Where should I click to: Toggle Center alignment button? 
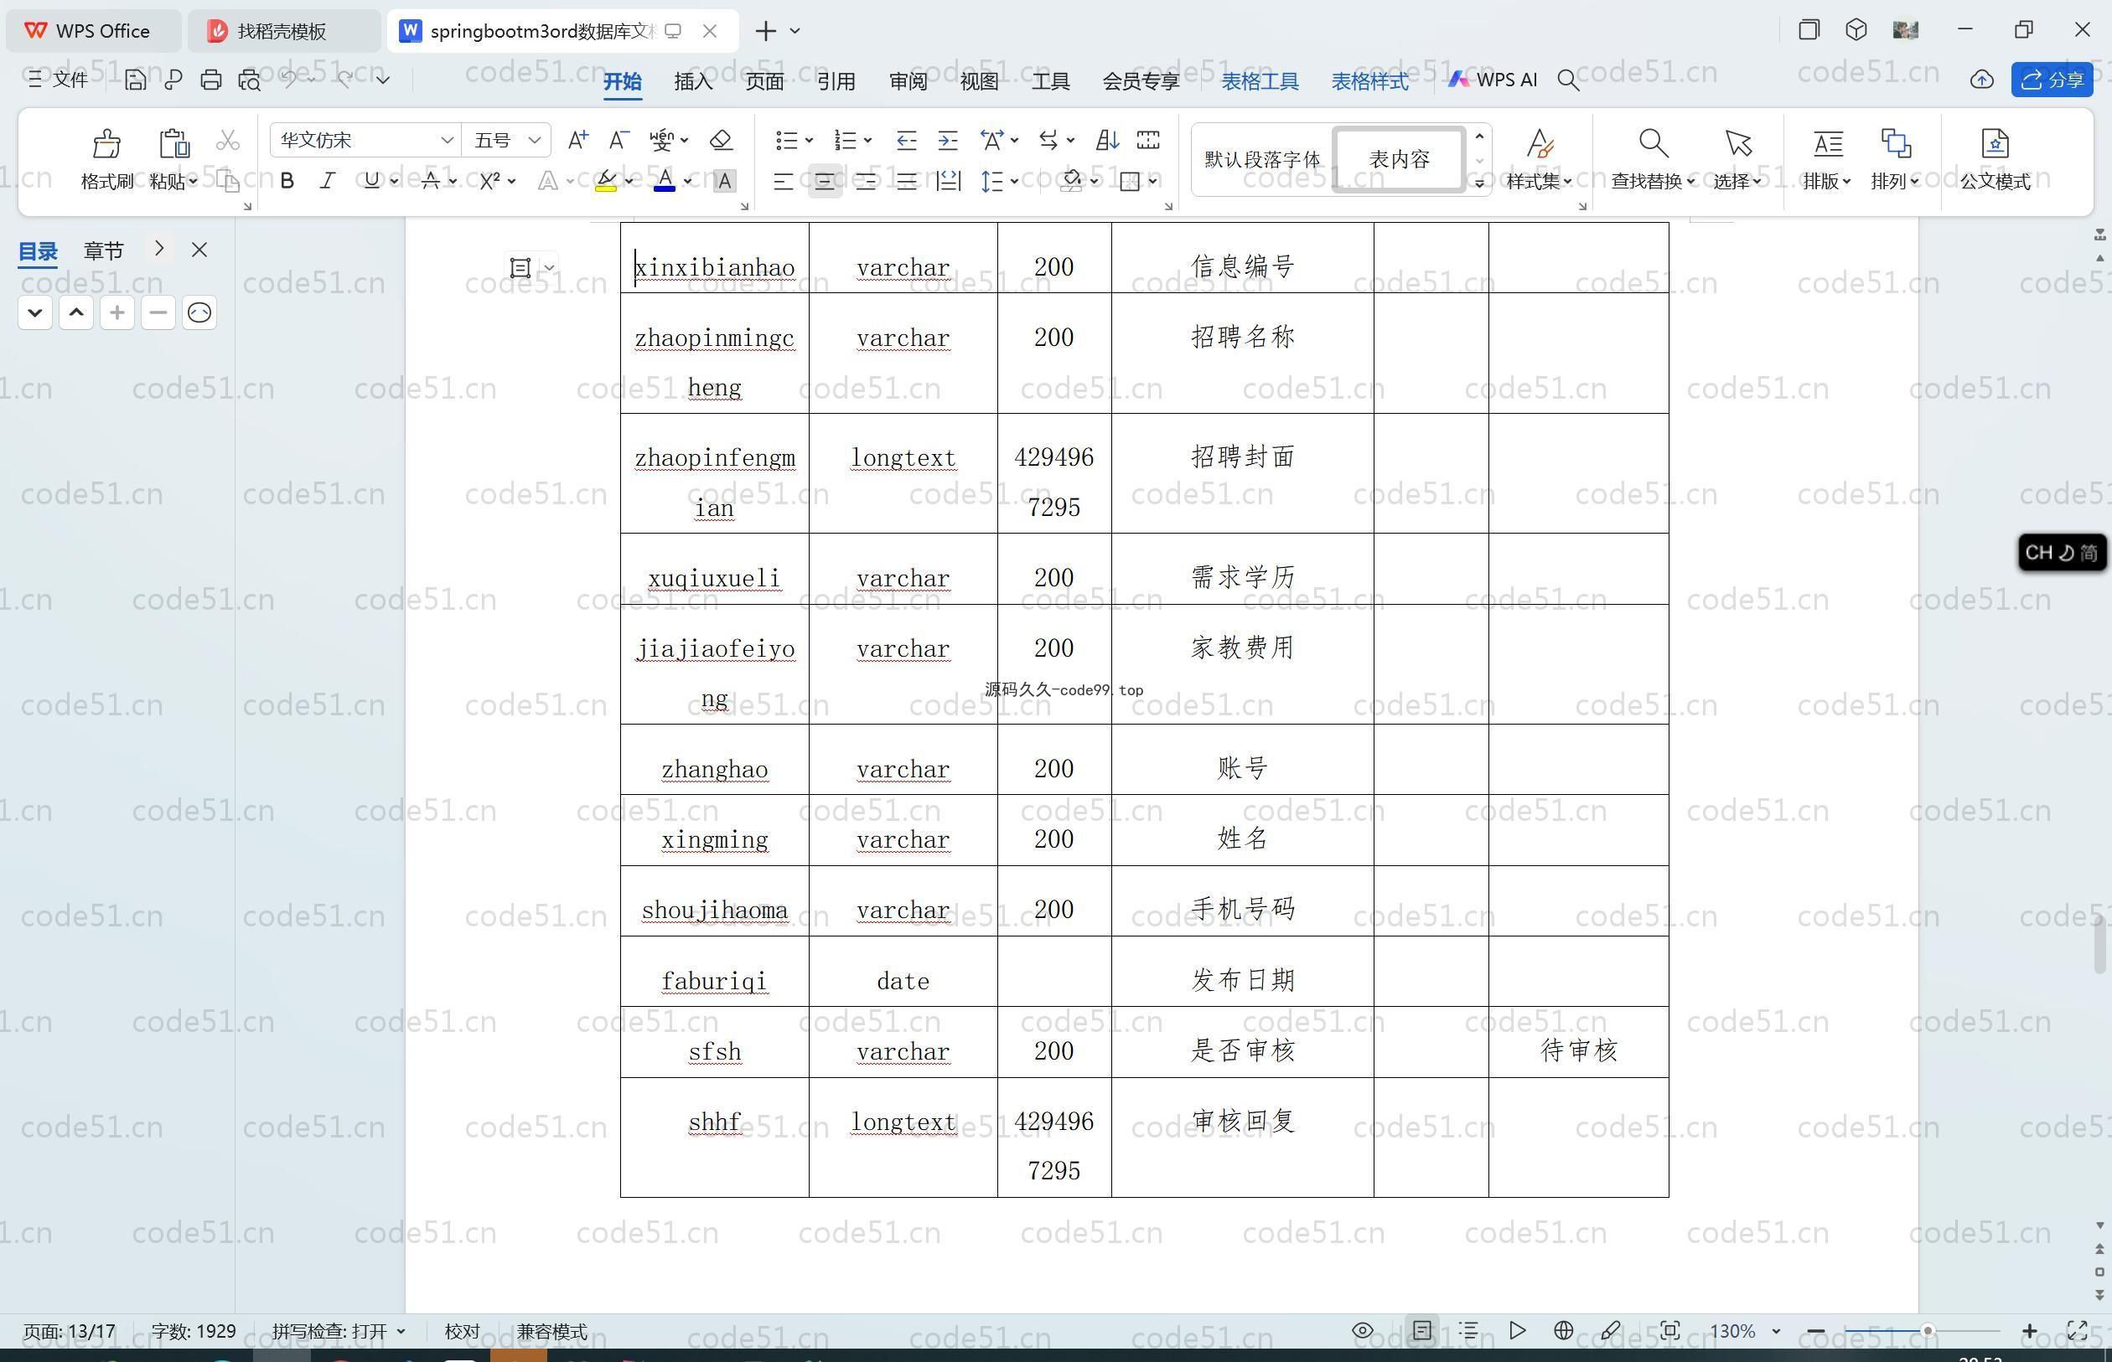tap(825, 181)
